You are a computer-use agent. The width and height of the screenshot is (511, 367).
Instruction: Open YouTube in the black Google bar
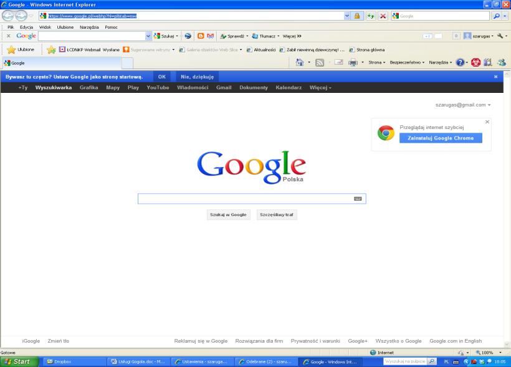tap(158, 88)
